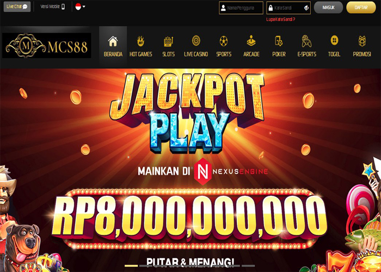
Task: Expand the language flag dropdown
Action: coord(80,7)
